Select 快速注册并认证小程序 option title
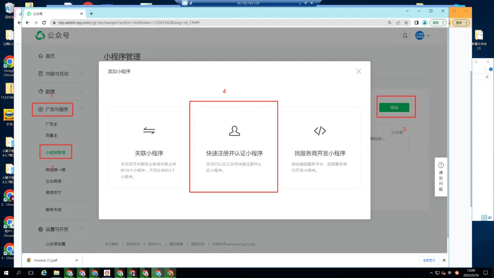The image size is (494, 278). 234,153
